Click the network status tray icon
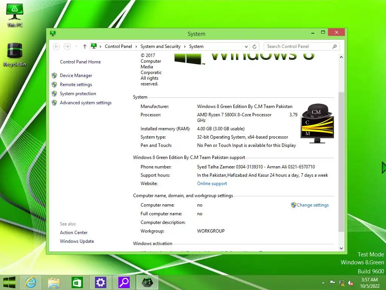The width and height of the screenshot is (386, 290). (x=342, y=283)
